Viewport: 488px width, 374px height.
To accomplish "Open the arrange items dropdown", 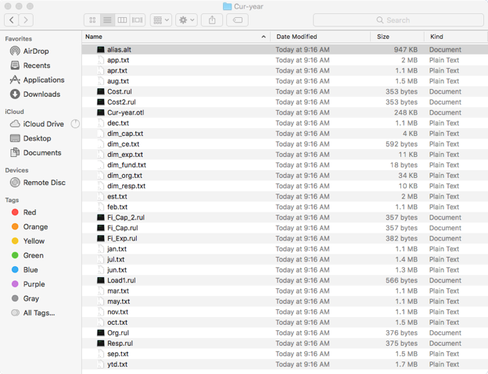I will (160, 20).
